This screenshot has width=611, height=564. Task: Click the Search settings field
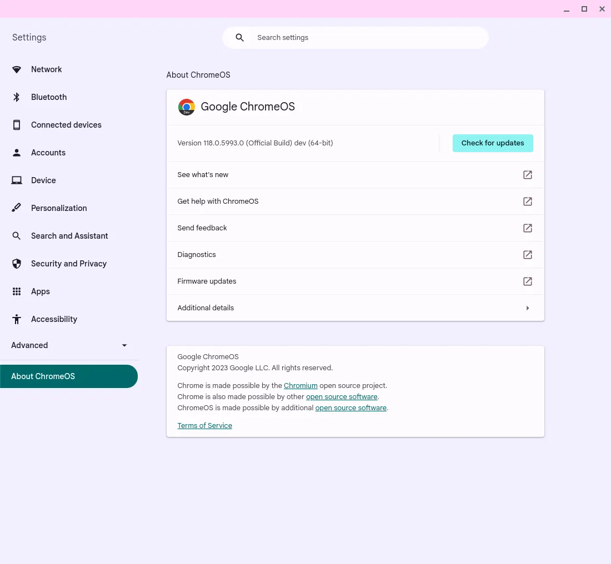click(x=355, y=38)
